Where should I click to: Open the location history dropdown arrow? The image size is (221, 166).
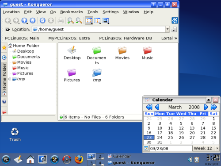168,29
